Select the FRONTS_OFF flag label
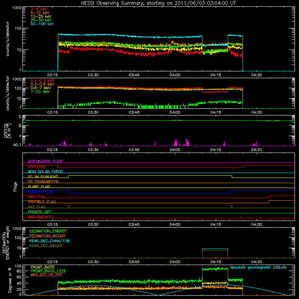The height and width of the screenshot is (299, 299). click(40, 212)
